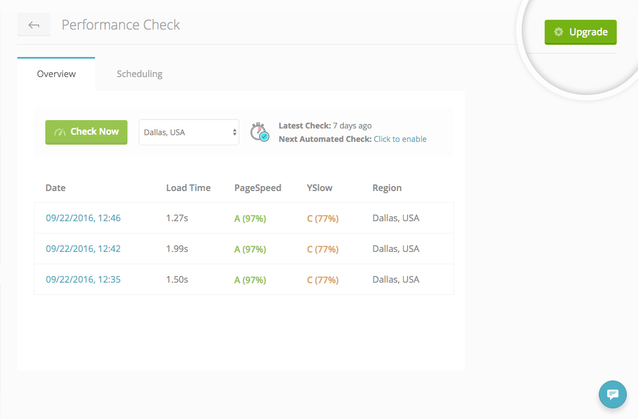This screenshot has width=638, height=419.
Task: Open the chat support bubble icon
Action: coord(612,394)
